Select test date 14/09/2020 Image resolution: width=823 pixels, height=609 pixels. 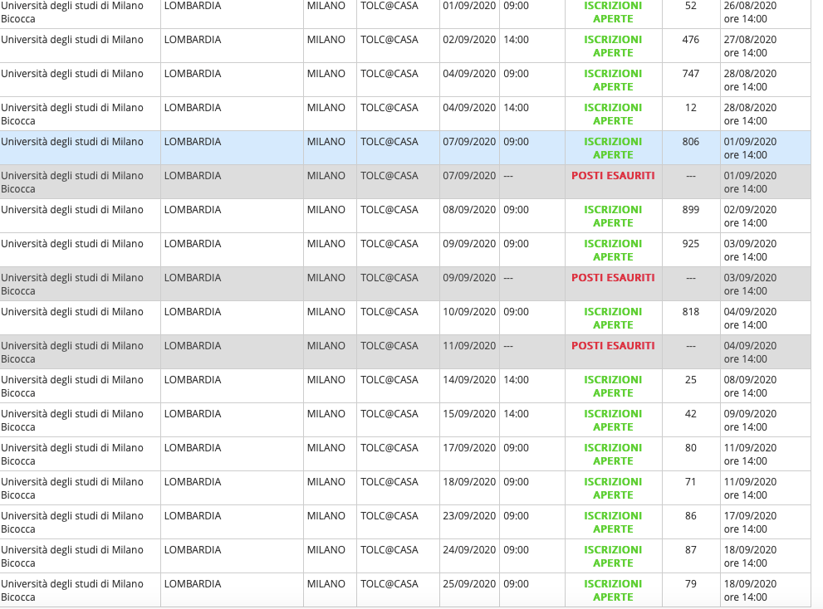tap(469, 380)
